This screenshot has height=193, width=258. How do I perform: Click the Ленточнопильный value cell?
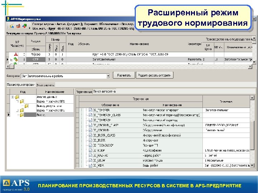[x=226, y=130]
